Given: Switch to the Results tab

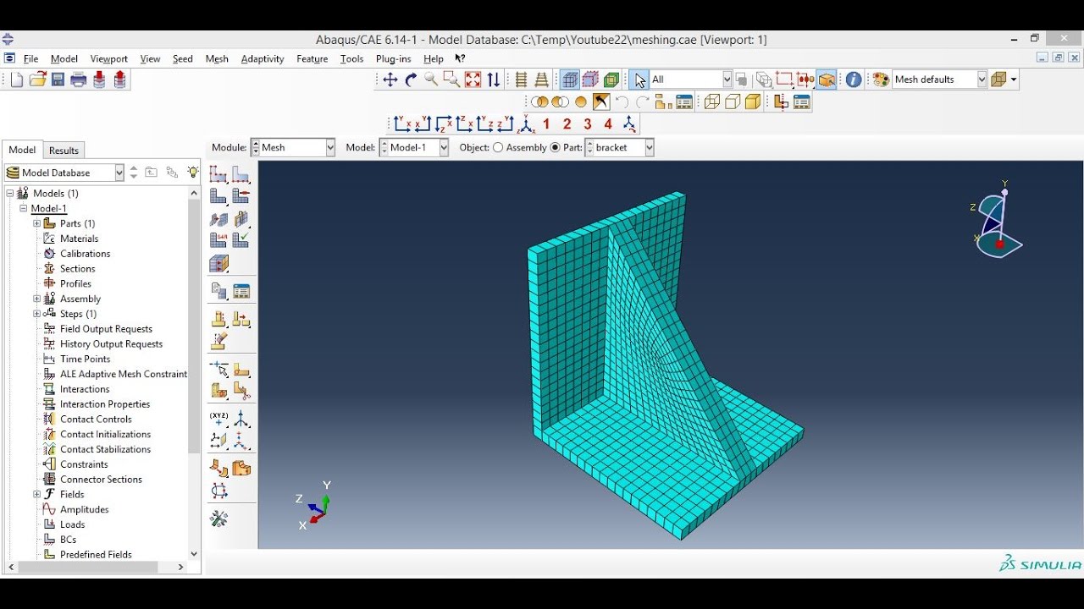Looking at the screenshot, I should coord(64,151).
